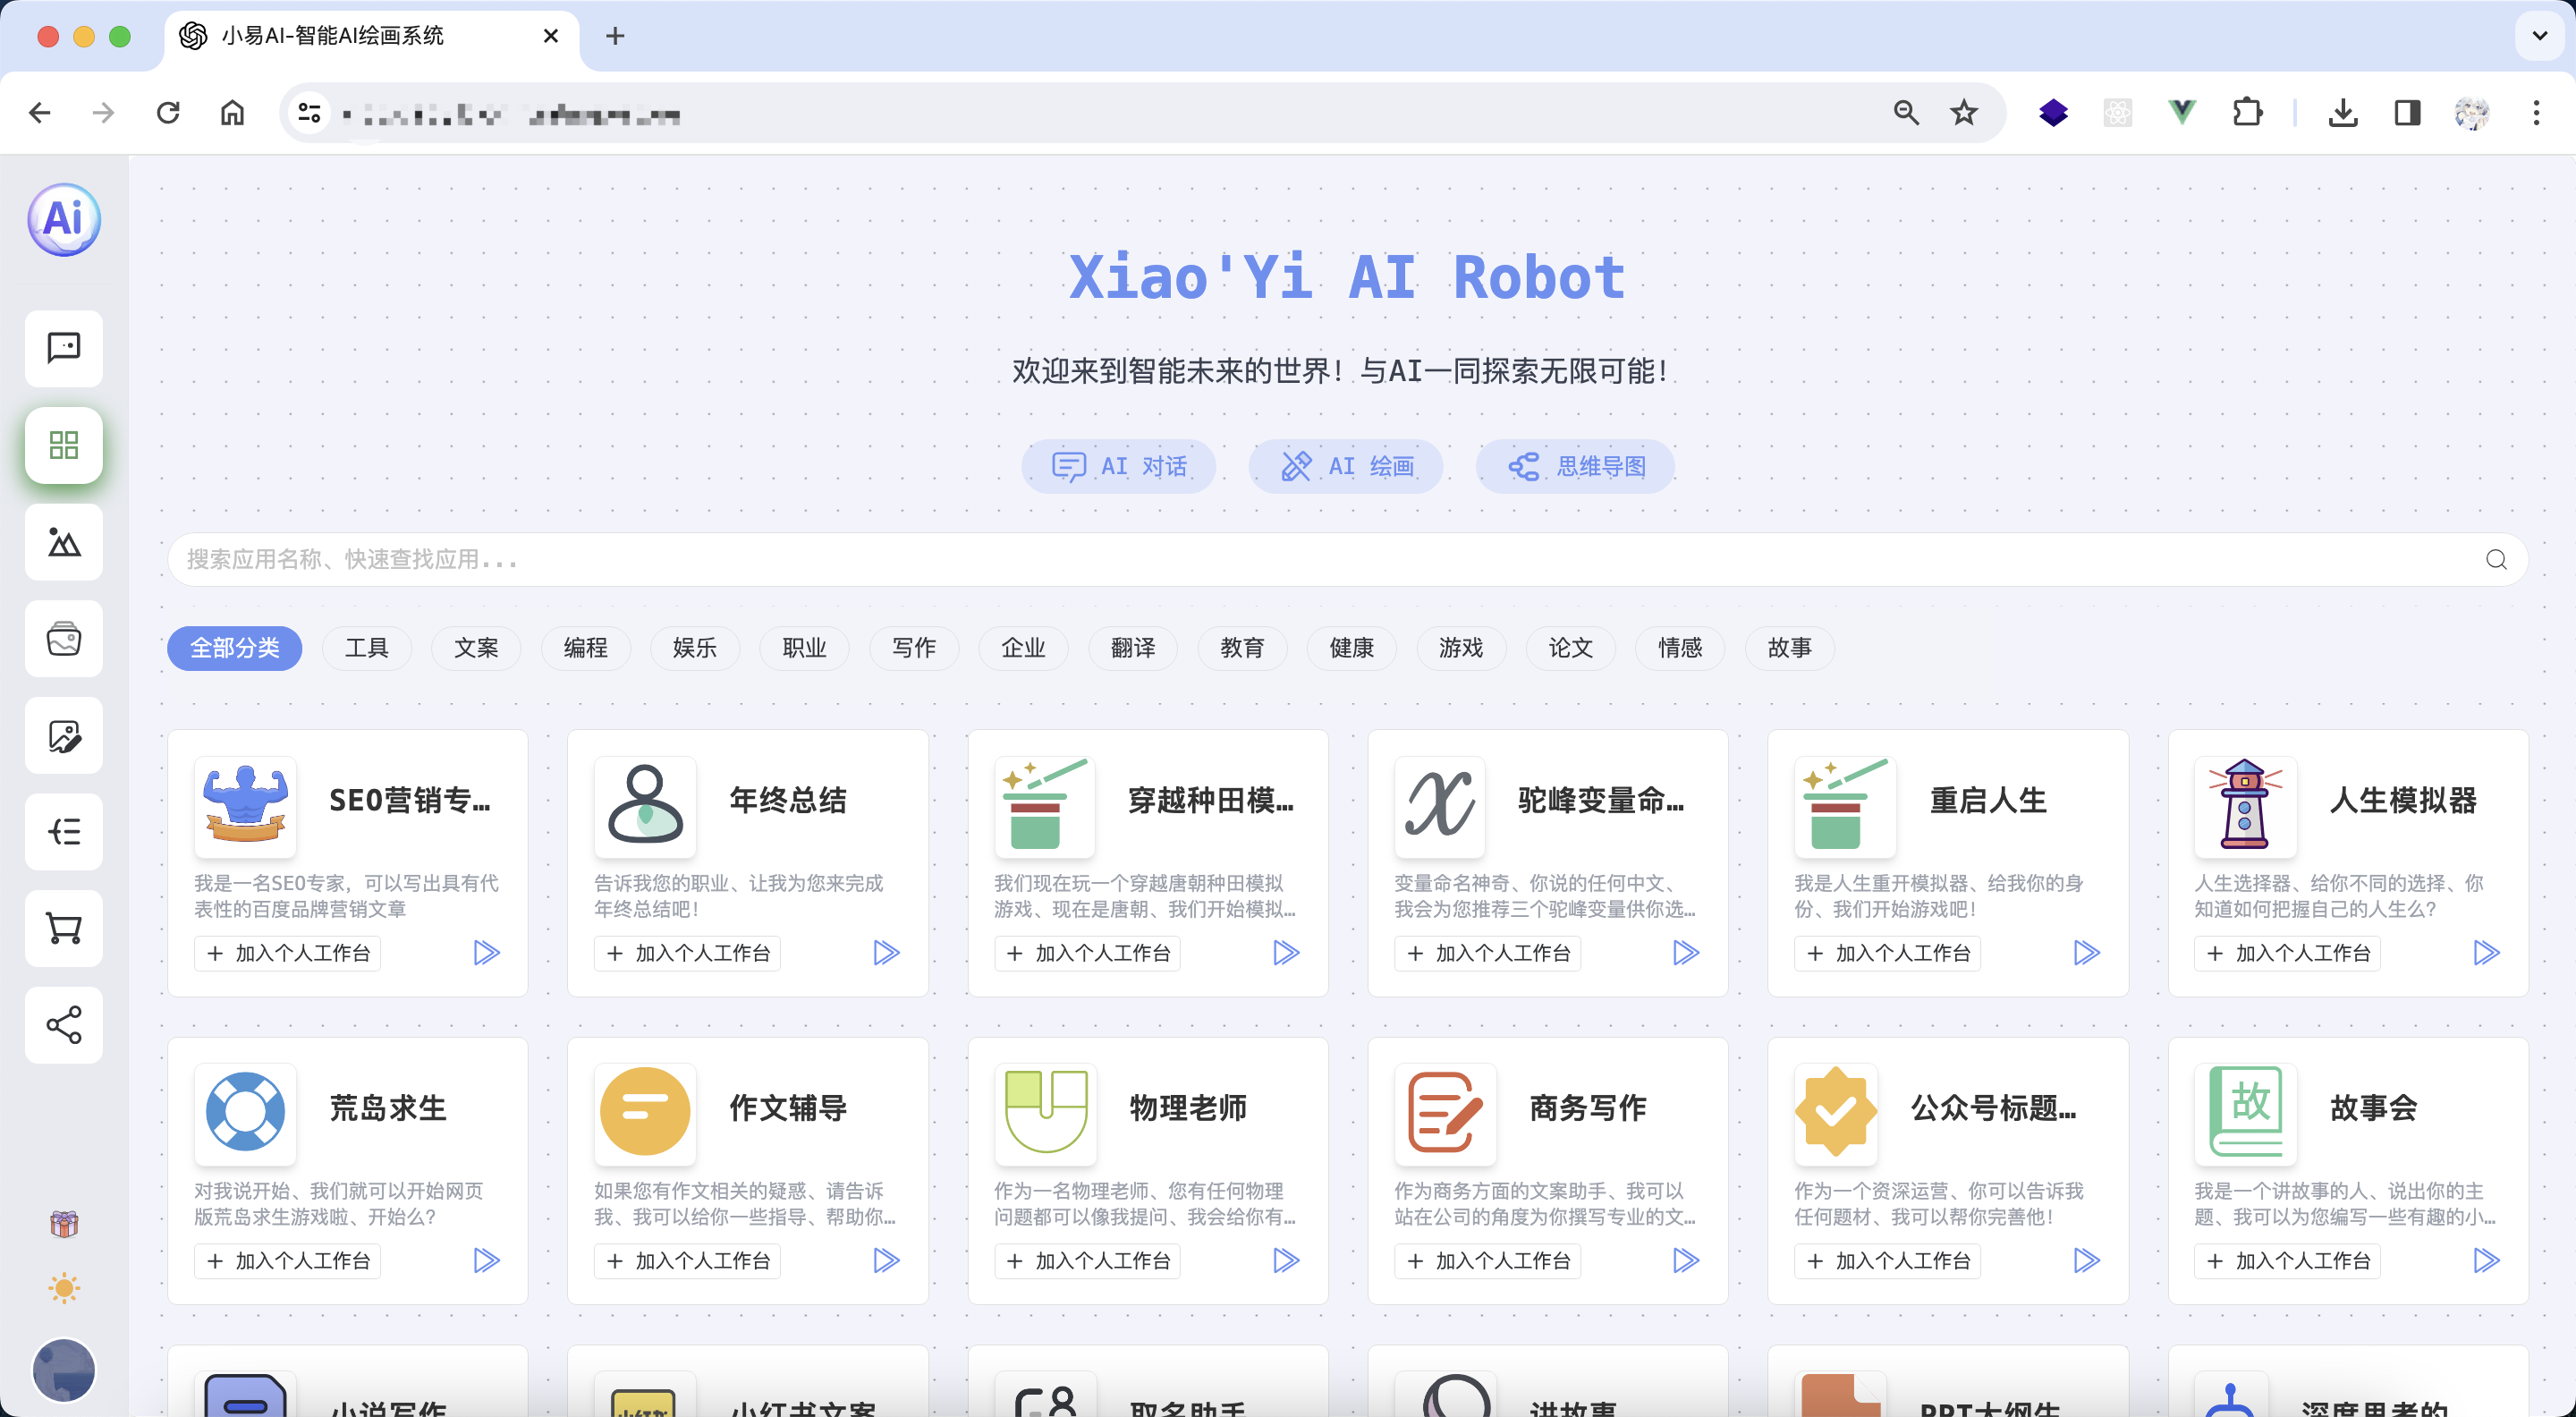Open a new browser tab

coord(615,36)
